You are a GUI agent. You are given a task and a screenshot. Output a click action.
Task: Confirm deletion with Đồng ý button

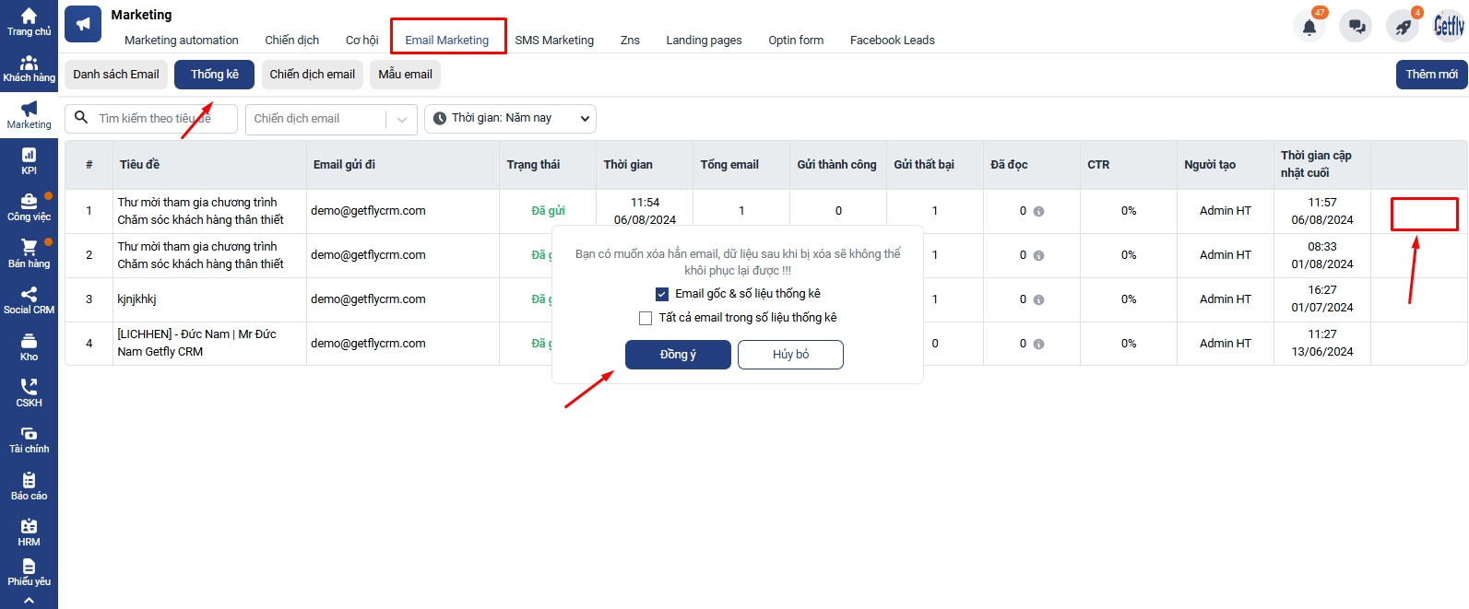(x=678, y=355)
